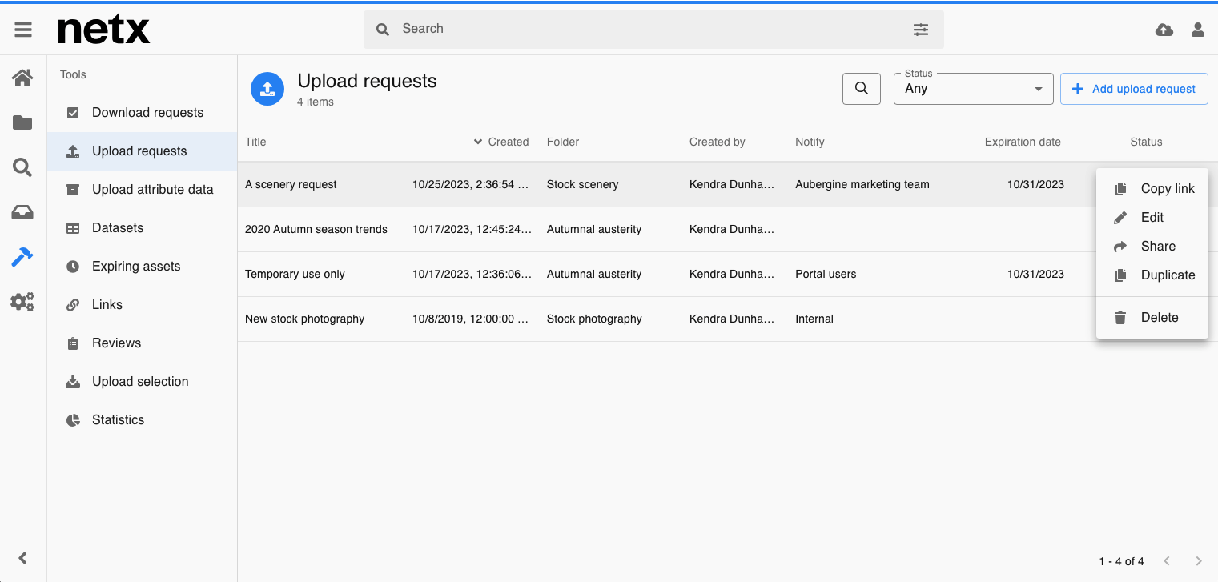Click 'Portal users' notify cell
Image resolution: width=1218 pixels, height=582 pixels.
826,274
